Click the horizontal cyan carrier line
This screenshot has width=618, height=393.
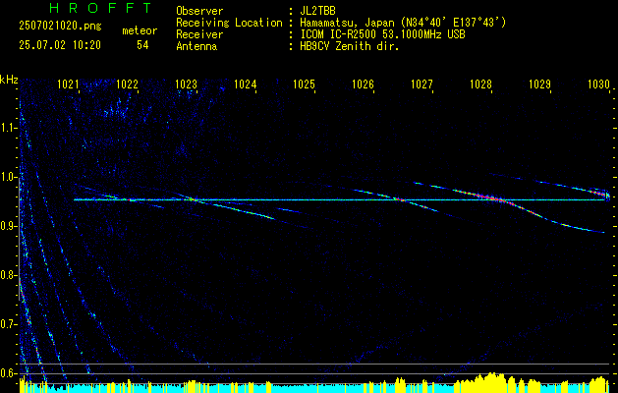pyautogui.click(x=339, y=199)
